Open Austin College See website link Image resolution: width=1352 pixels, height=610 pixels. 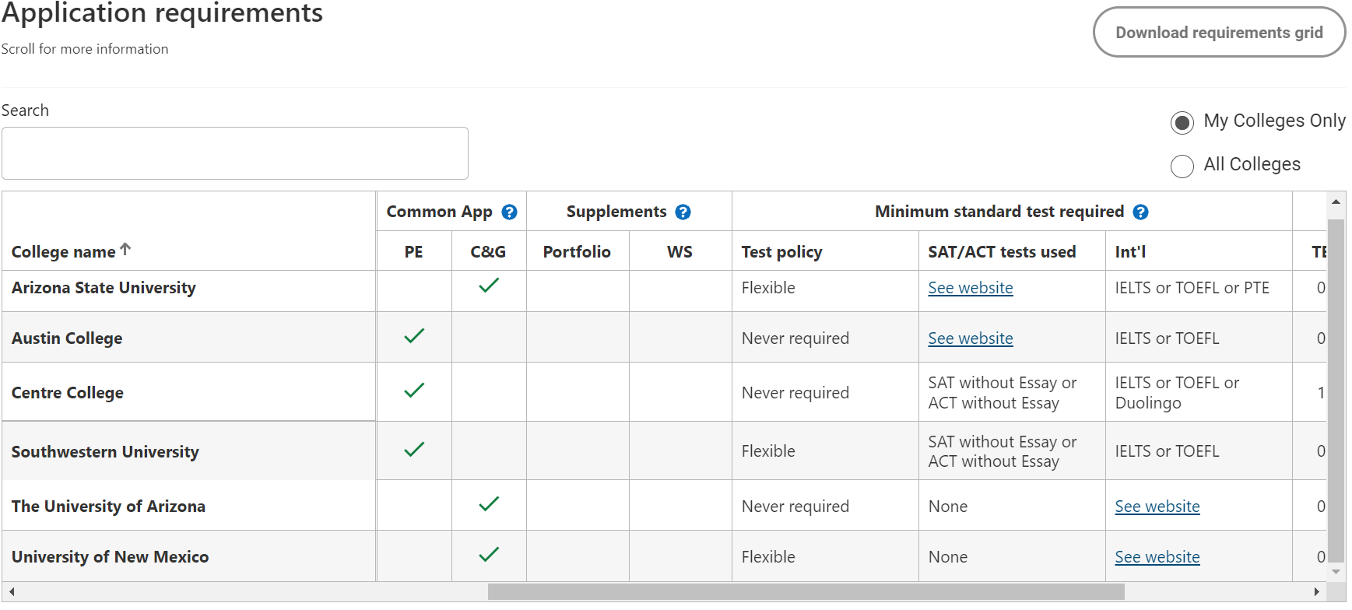970,338
